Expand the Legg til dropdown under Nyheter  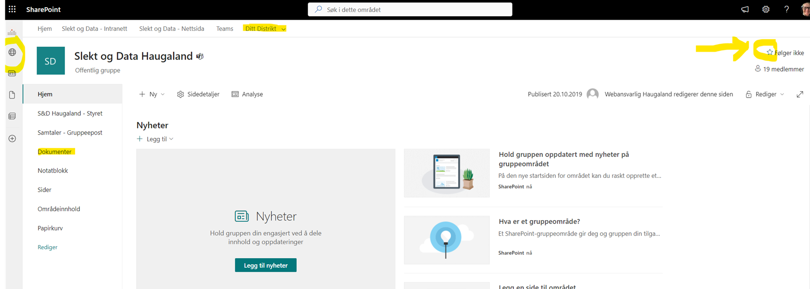click(155, 139)
